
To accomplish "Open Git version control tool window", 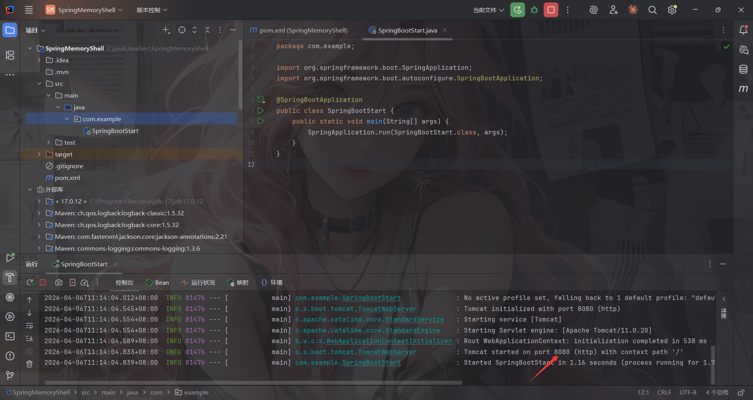I will (x=10, y=375).
